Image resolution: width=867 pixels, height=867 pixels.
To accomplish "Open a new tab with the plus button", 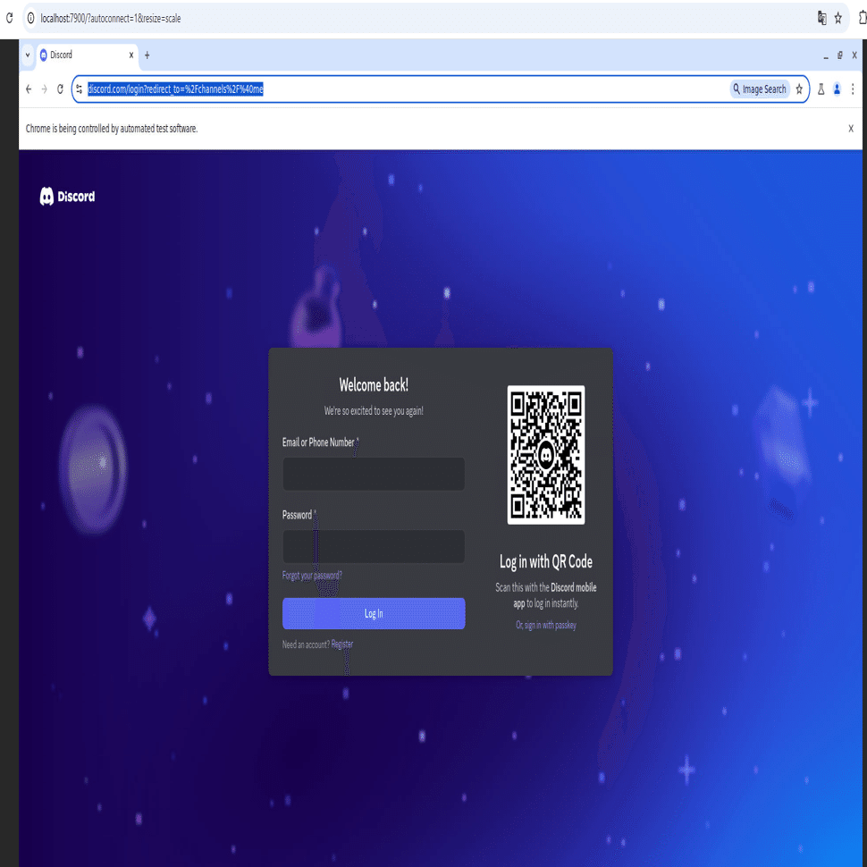I will (x=147, y=55).
